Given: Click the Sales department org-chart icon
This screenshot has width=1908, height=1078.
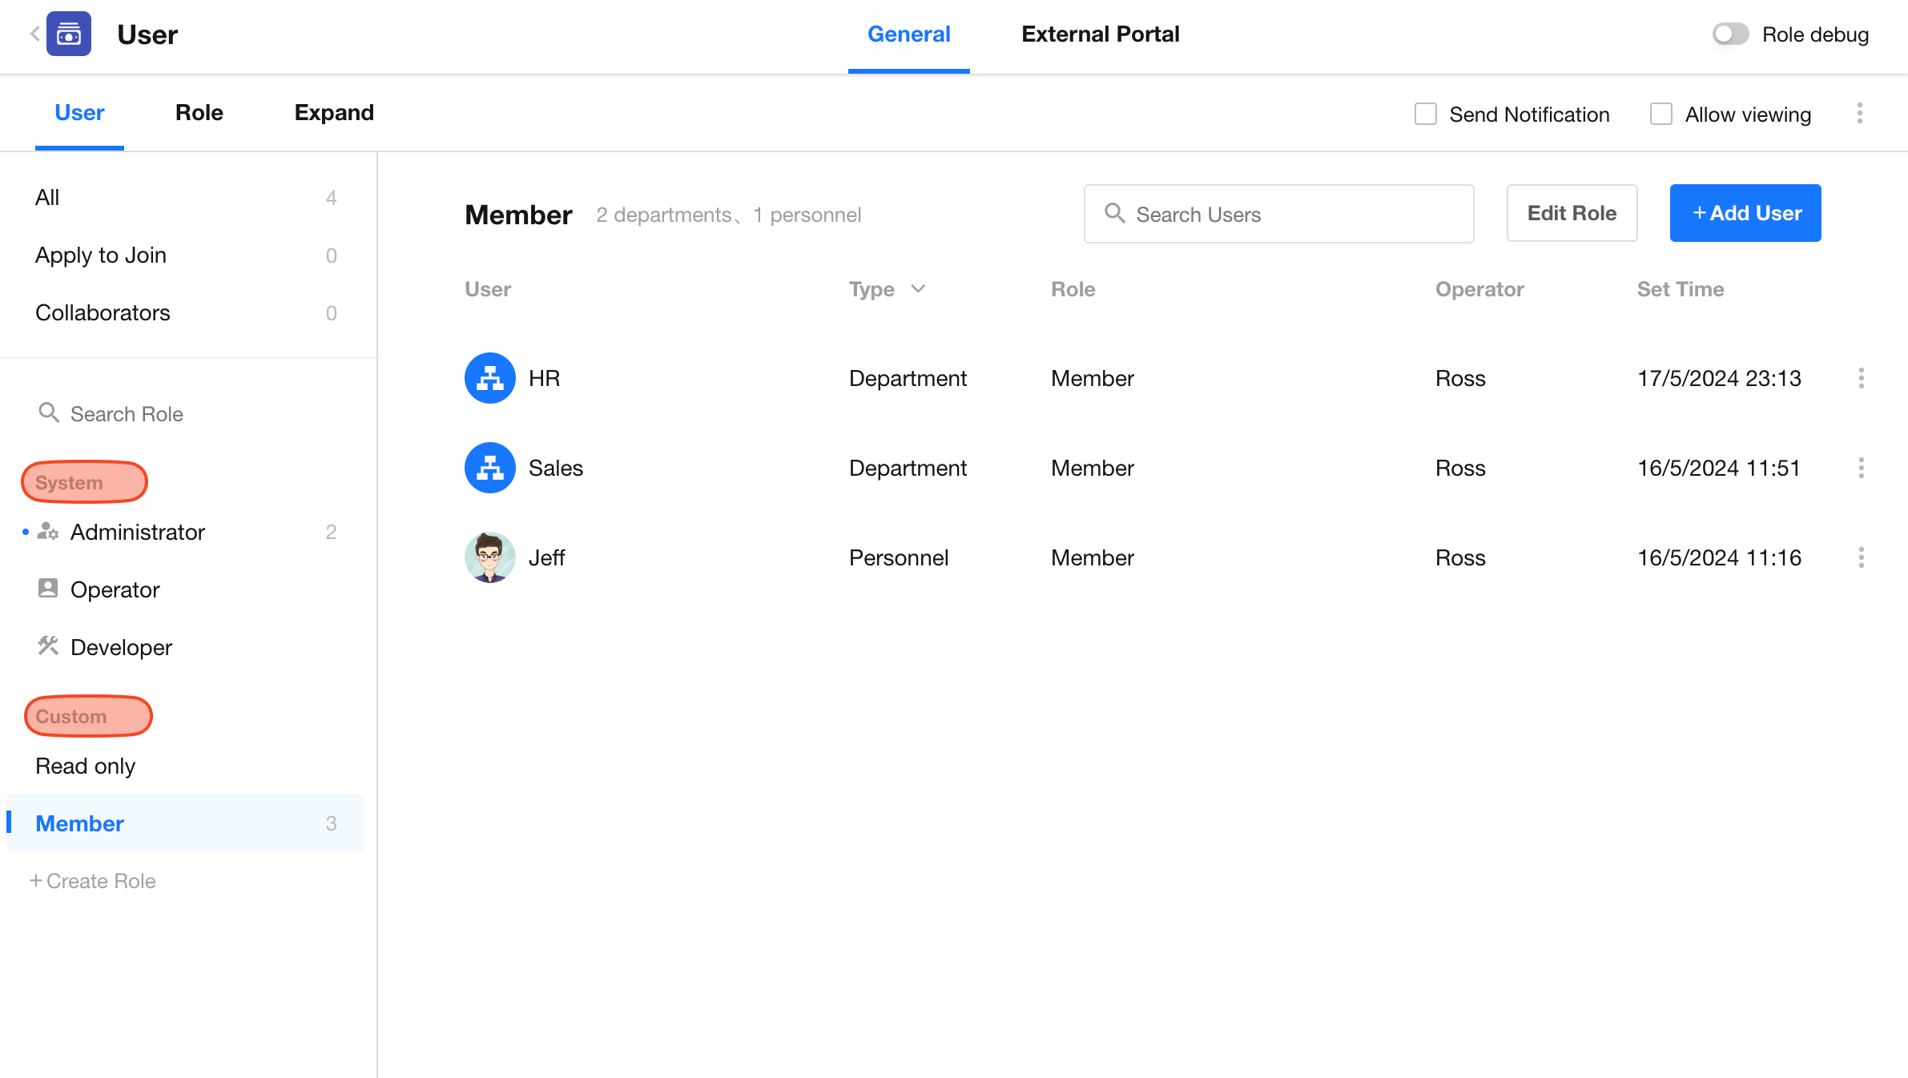Looking at the screenshot, I should coord(489,468).
